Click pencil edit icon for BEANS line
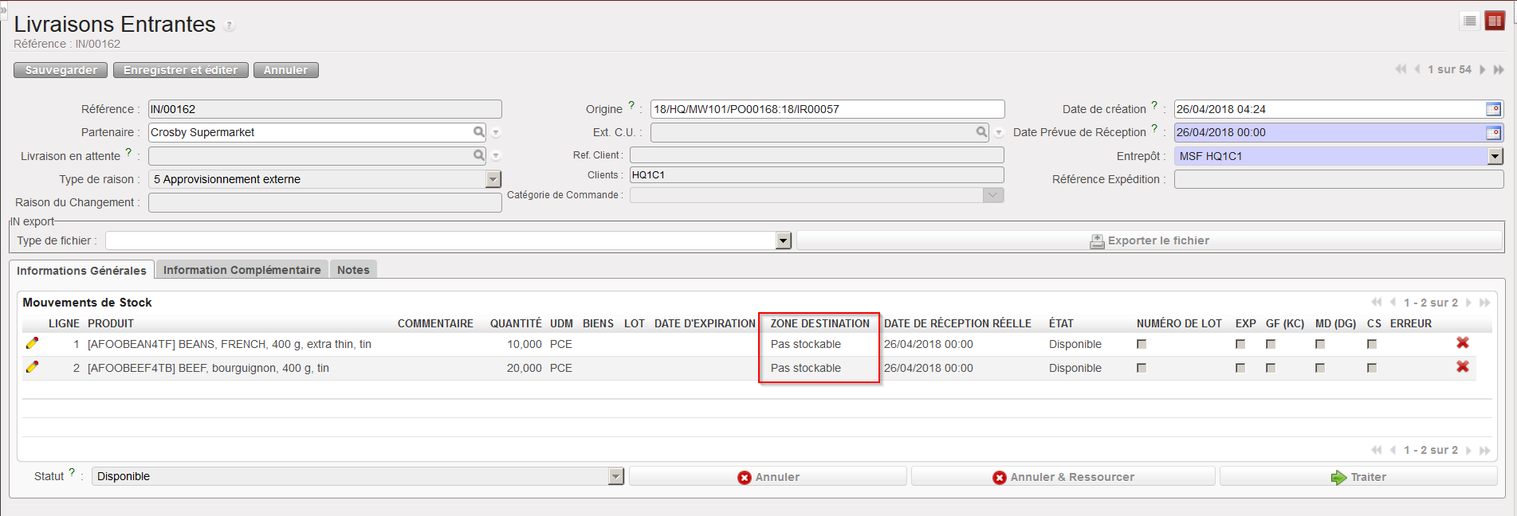1517x516 pixels. [x=32, y=343]
